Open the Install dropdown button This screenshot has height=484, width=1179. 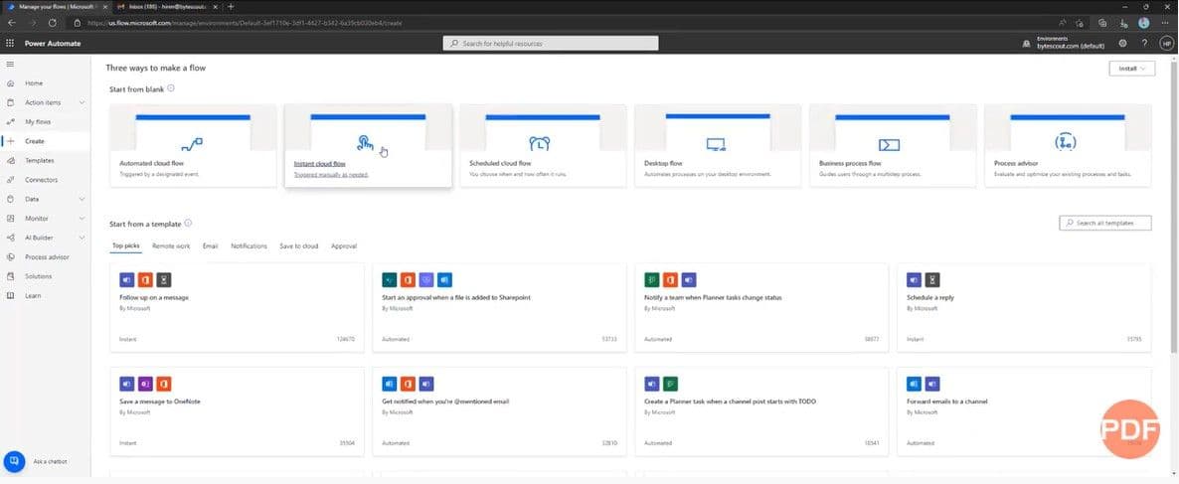click(x=1132, y=69)
